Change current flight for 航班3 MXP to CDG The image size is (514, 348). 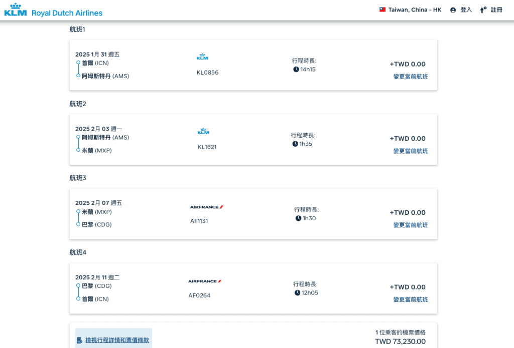click(411, 225)
